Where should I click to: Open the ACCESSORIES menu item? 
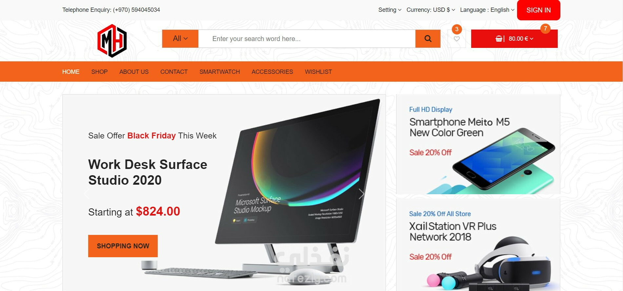272,72
